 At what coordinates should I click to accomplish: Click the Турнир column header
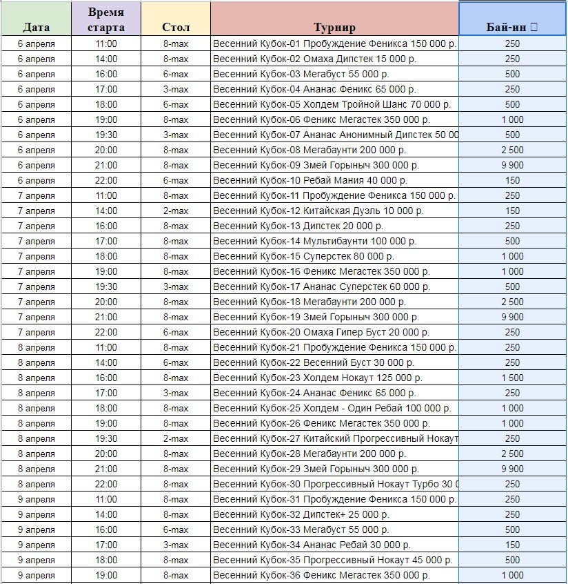(x=334, y=28)
